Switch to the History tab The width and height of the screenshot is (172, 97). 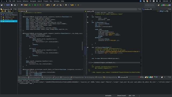99,77
